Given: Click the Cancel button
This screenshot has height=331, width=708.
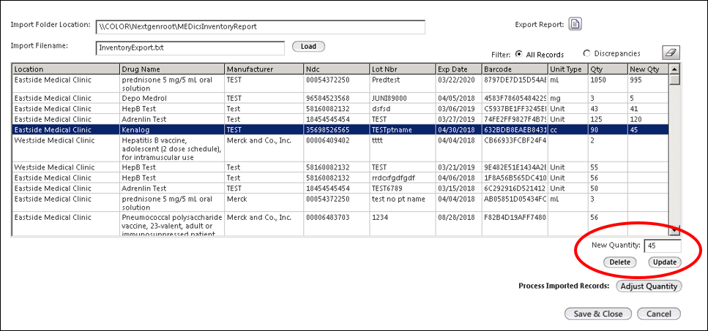Looking at the screenshot, I should tap(659, 314).
